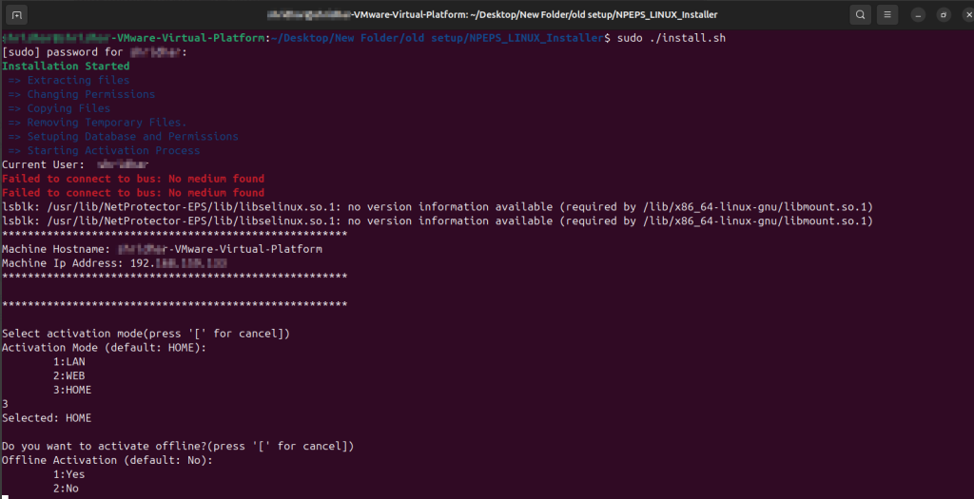The image size is (974, 499).
Task: Click the '3:HOME' activation mode option
Action: tap(72, 390)
